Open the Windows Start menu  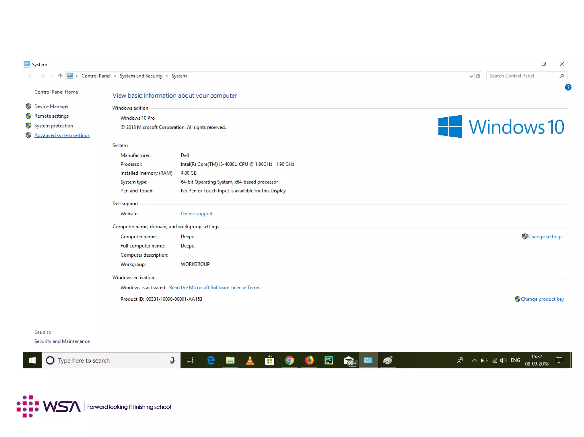(32, 360)
